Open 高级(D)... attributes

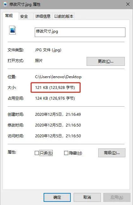click(112, 153)
